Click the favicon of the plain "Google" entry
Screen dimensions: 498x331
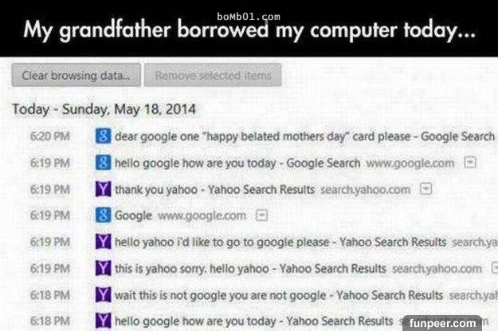tap(102, 215)
